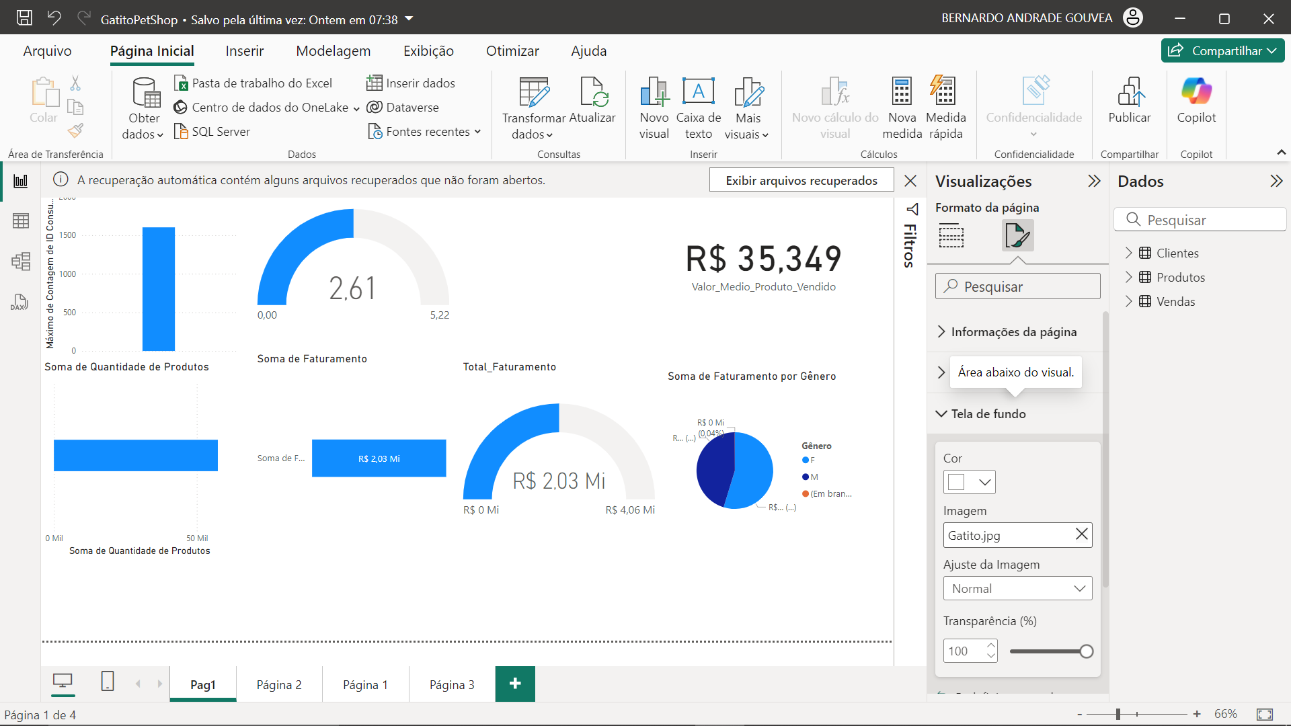Dismiss the recovery notification bar
Image resolution: width=1291 pixels, height=726 pixels.
(910, 181)
